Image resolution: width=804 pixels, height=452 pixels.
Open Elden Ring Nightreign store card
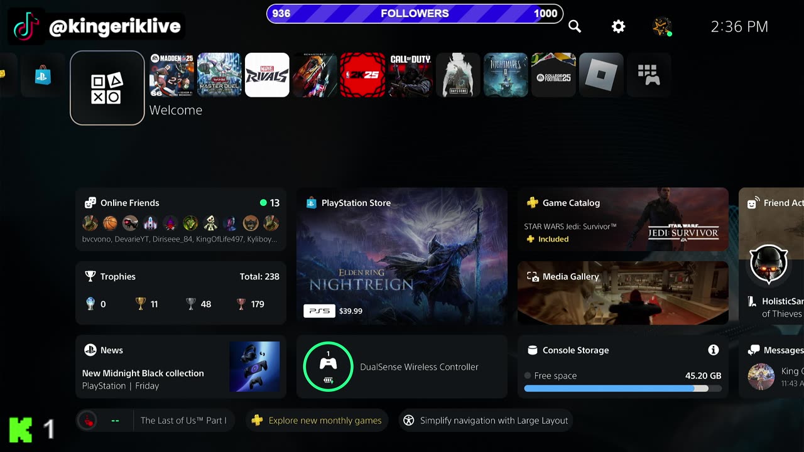[x=402, y=256]
